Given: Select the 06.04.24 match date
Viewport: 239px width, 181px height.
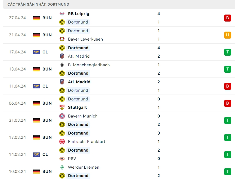Looking at the screenshot, I should [17, 103].
